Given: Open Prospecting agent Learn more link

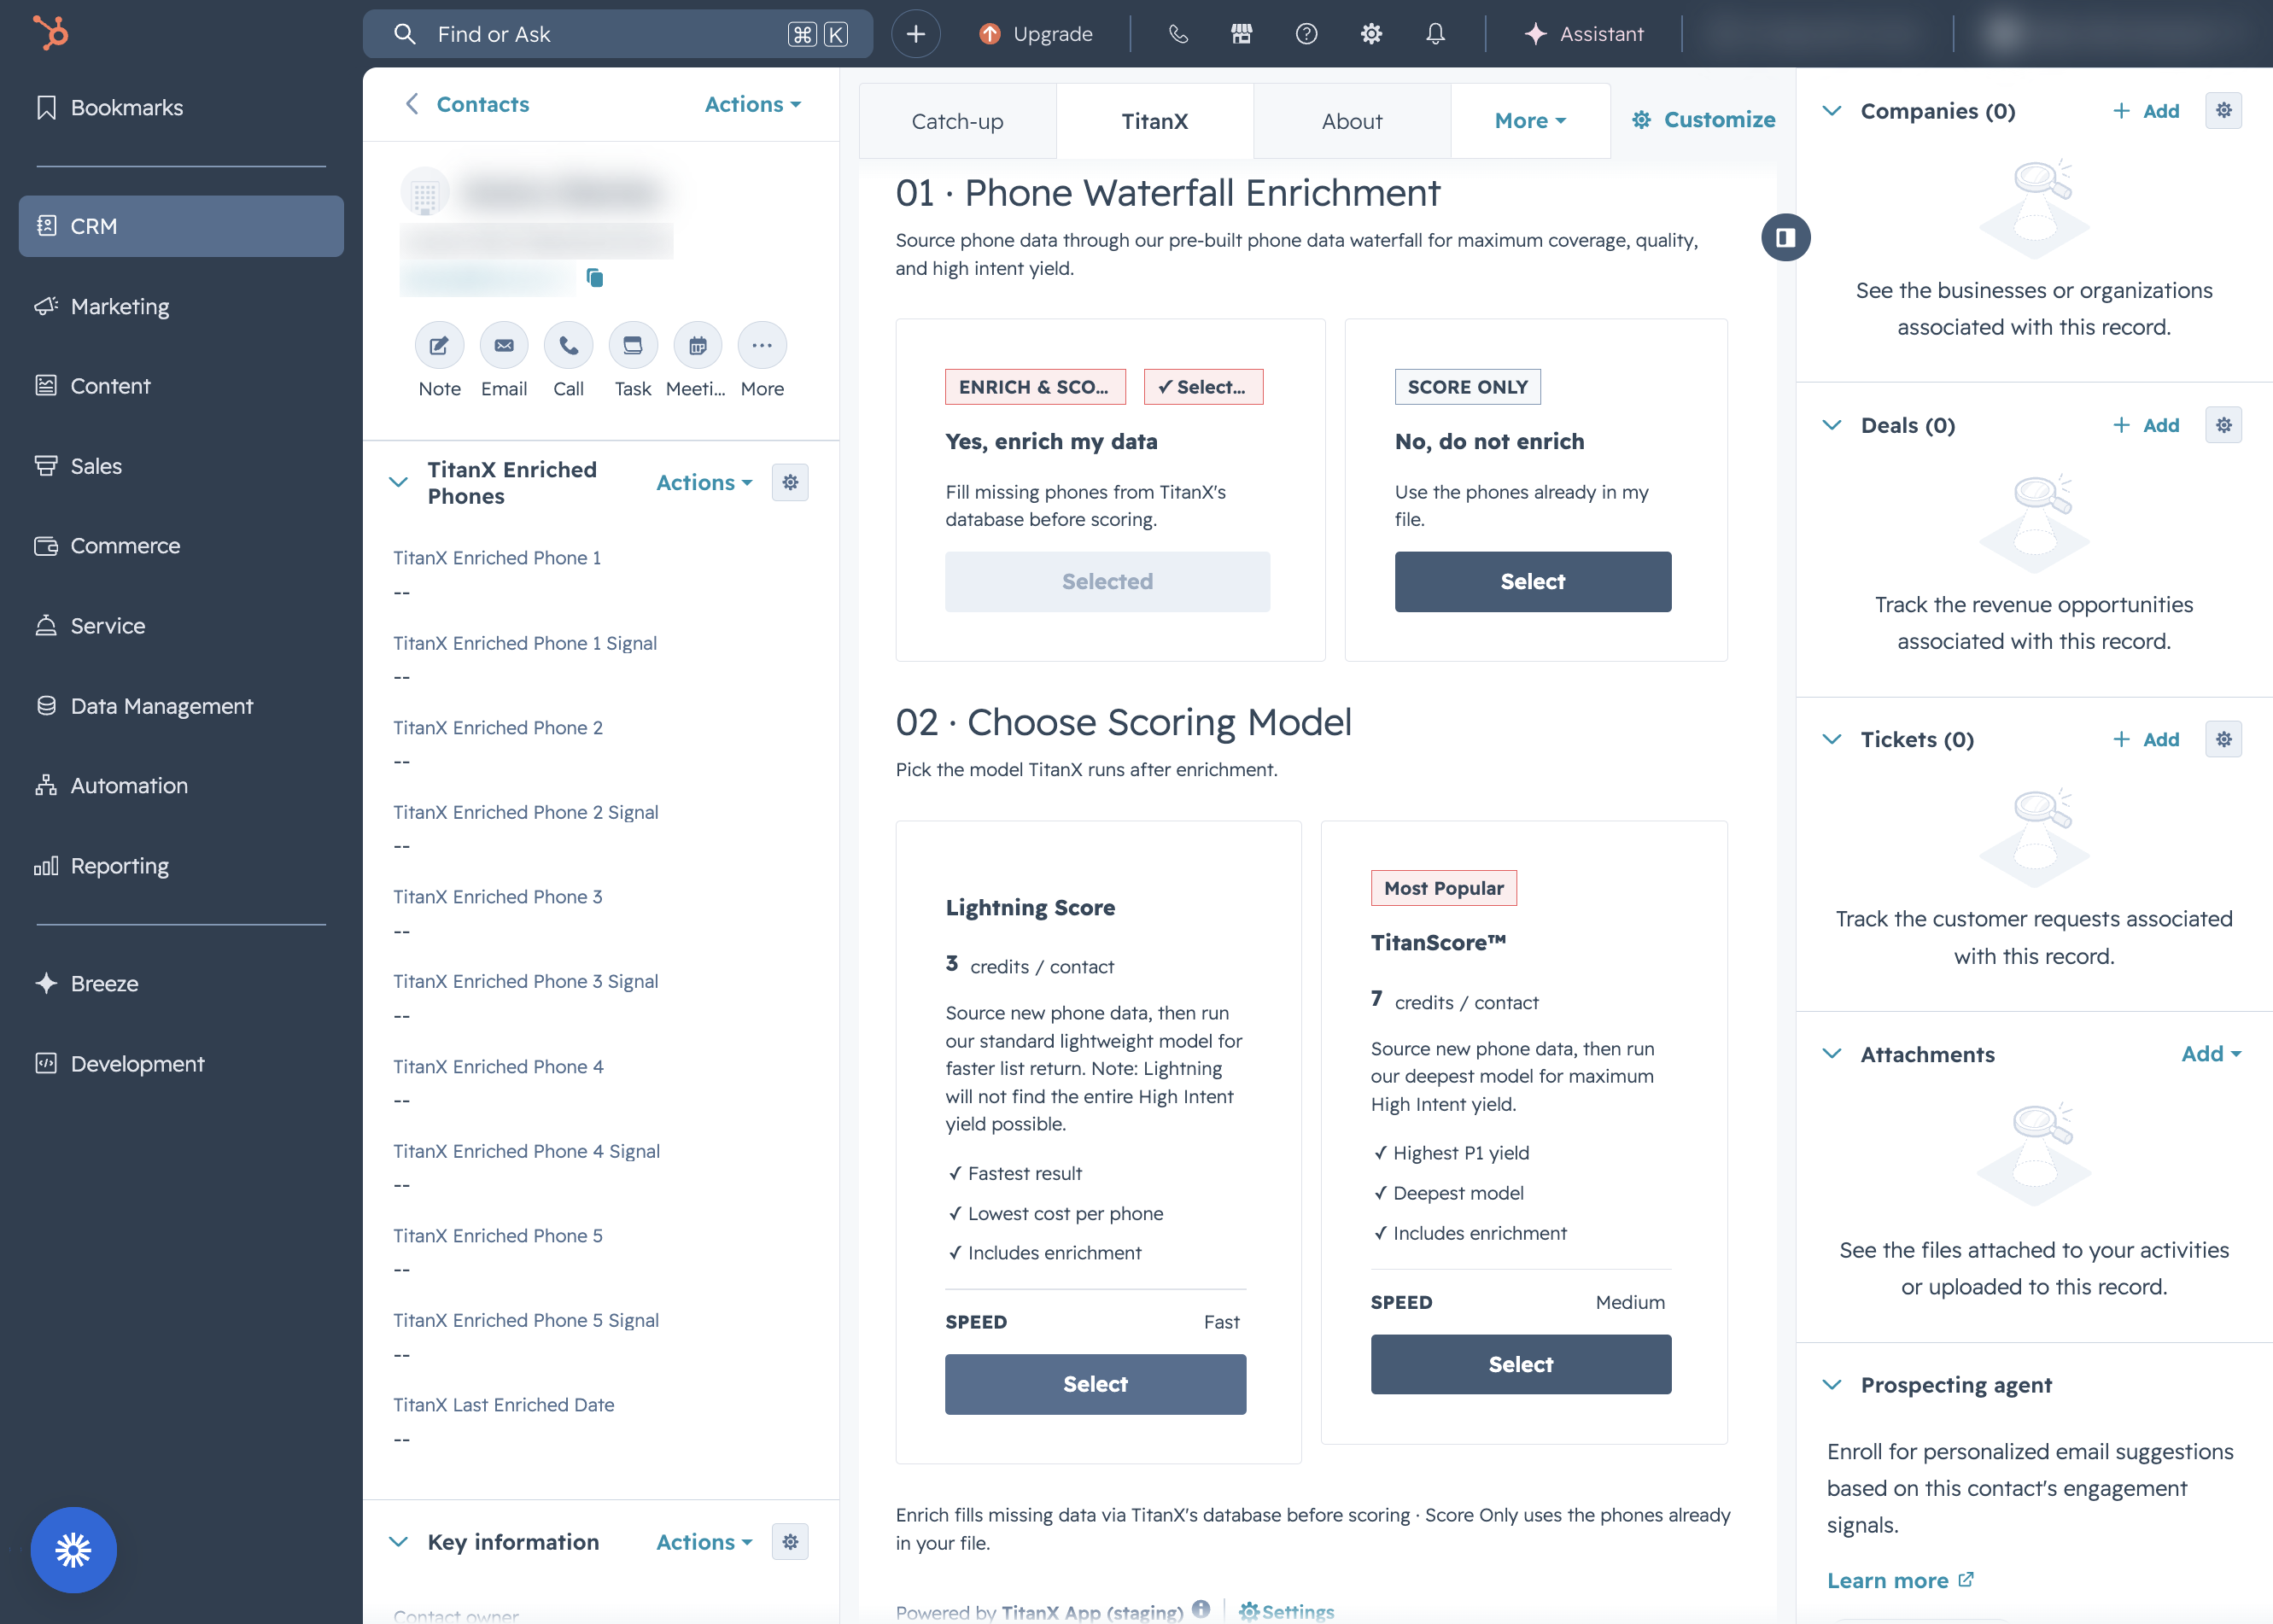Looking at the screenshot, I should (1899, 1580).
